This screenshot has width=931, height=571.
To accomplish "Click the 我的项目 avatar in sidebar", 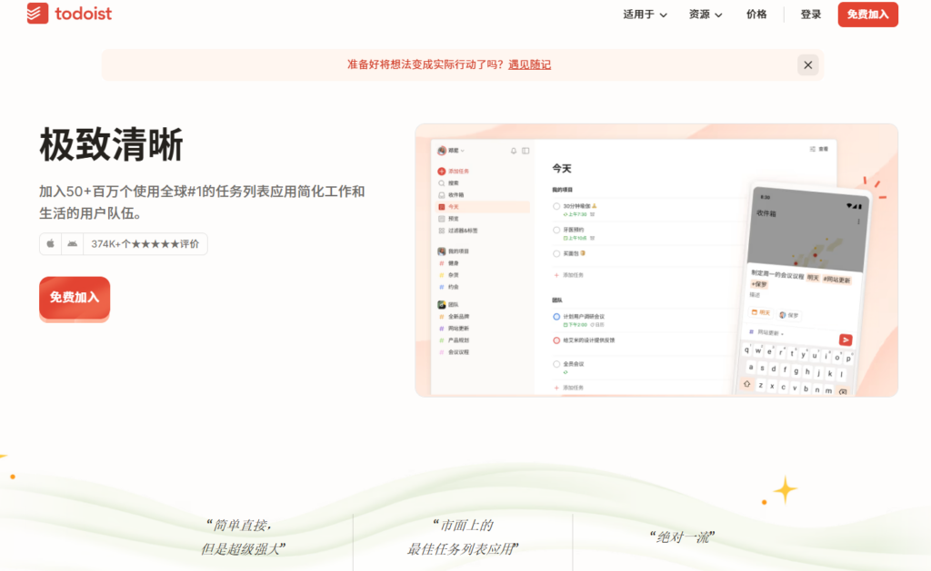I will click(441, 251).
